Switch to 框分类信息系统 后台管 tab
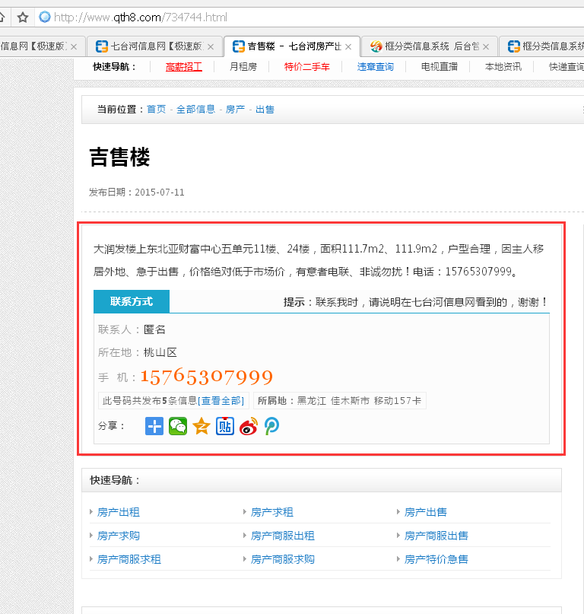The width and height of the screenshot is (584, 614). click(x=424, y=46)
